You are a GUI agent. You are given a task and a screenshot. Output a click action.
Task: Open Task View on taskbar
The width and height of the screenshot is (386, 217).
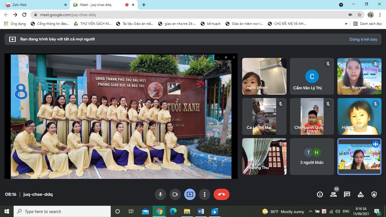(x=131, y=211)
